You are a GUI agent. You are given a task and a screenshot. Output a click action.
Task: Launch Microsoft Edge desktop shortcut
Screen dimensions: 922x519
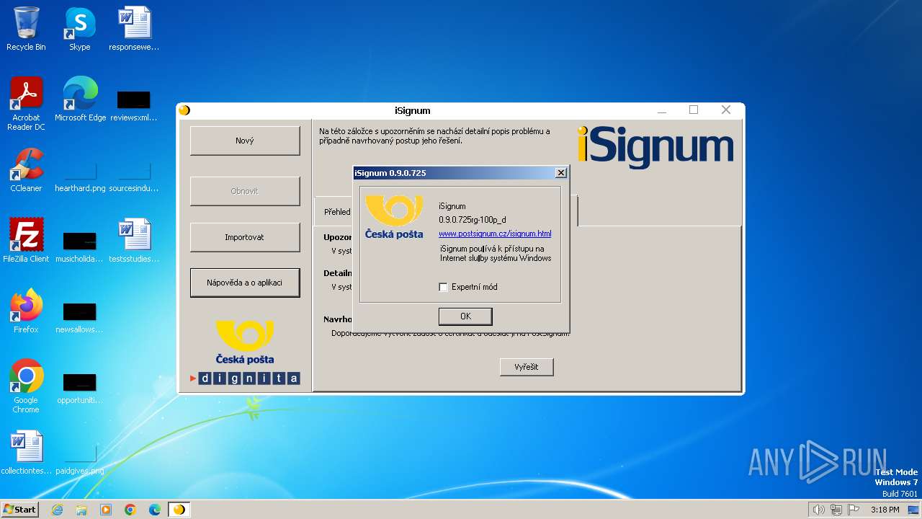80,99
